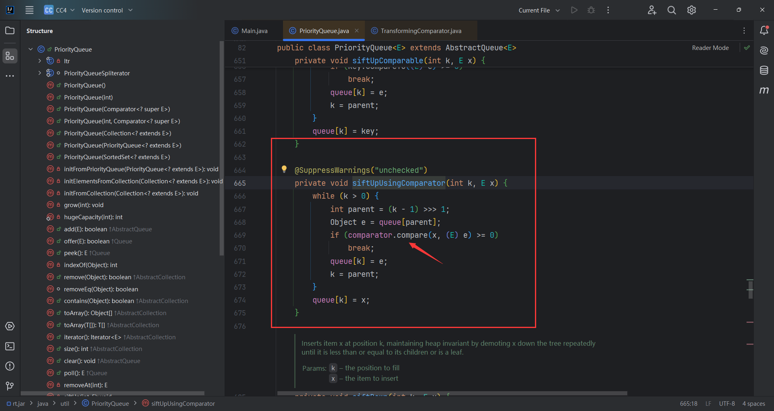
Task: Expand the PriorityQueueSpliterator node
Action: click(x=40, y=73)
